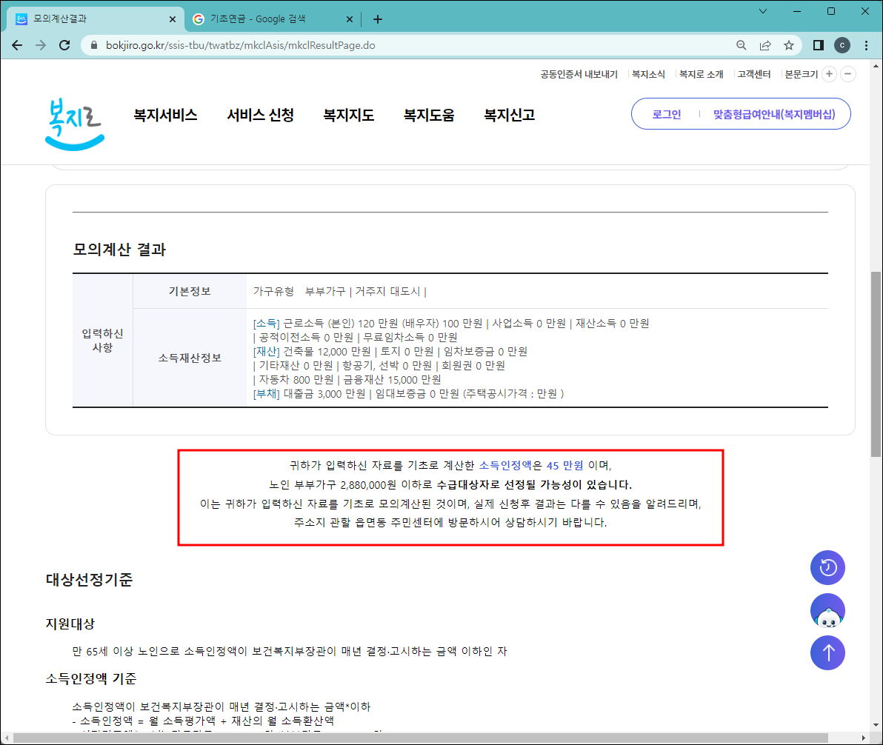Viewport: 883px width, 745px height.
Task: Bookmark the page using the star icon
Action: click(790, 45)
